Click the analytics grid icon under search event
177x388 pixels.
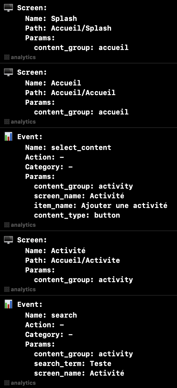[x=7, y=383]
